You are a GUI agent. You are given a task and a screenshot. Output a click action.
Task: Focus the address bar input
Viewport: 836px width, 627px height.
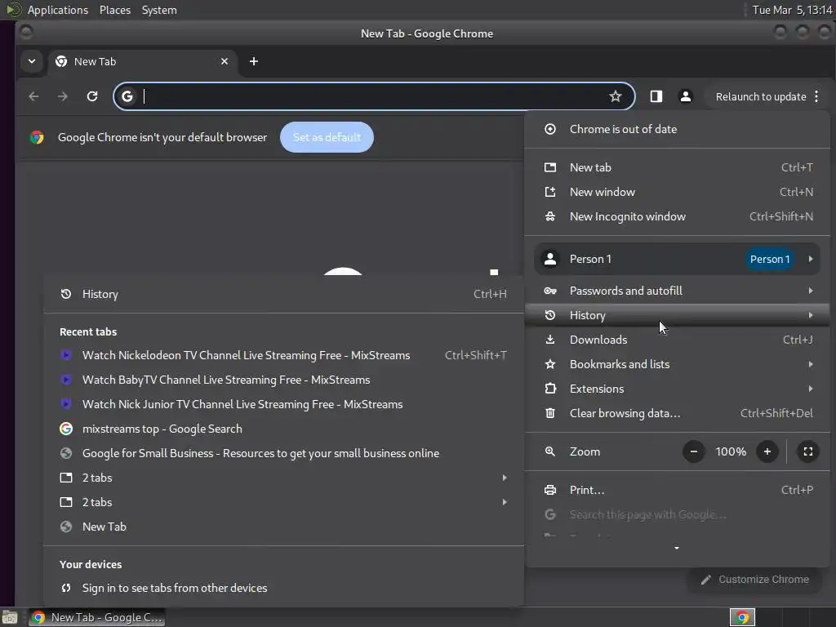[x=373, y=96]
